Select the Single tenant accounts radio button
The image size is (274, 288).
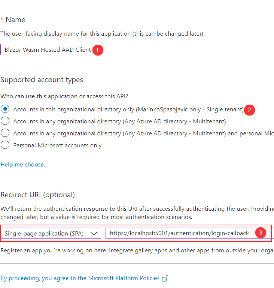coord(5,109)
